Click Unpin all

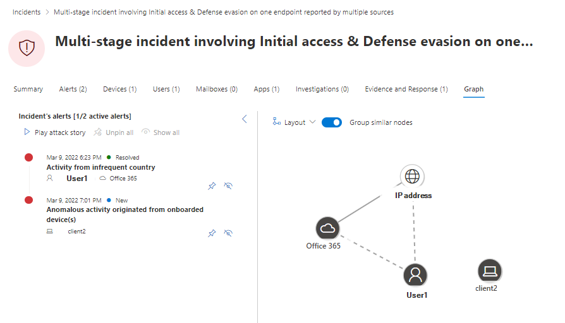[114, 132]
